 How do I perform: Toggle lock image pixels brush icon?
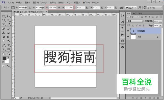pyautogui.click(x=136, y=26)
